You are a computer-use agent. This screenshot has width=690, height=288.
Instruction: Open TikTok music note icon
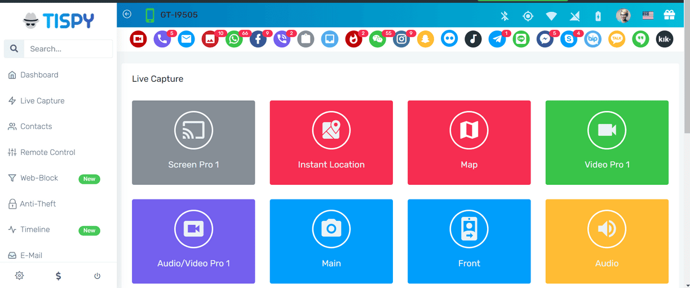click(x=473, y=39)
